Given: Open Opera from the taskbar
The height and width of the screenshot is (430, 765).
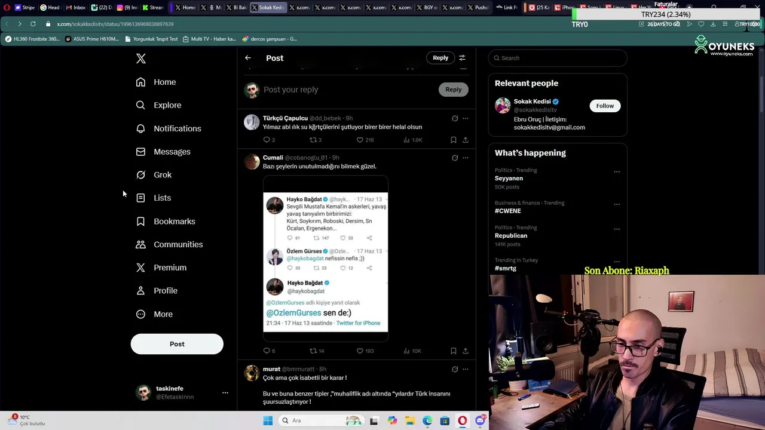Looking at the screenshot, I should pos(462,420).
